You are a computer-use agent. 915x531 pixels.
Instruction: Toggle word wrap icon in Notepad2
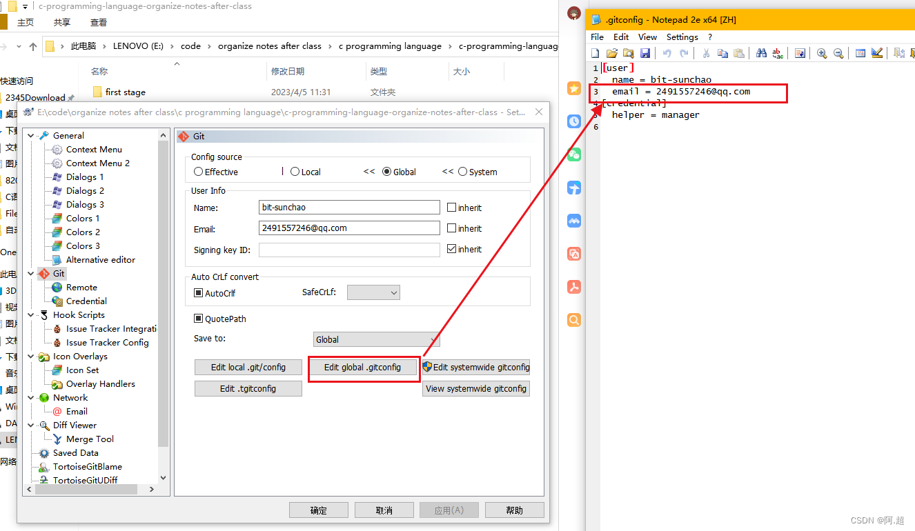800,53
